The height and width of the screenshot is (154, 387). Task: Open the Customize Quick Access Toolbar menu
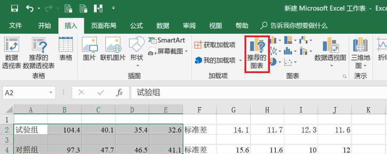coord(114,8)
